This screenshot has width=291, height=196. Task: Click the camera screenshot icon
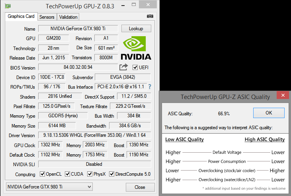(x=150, y=16)
